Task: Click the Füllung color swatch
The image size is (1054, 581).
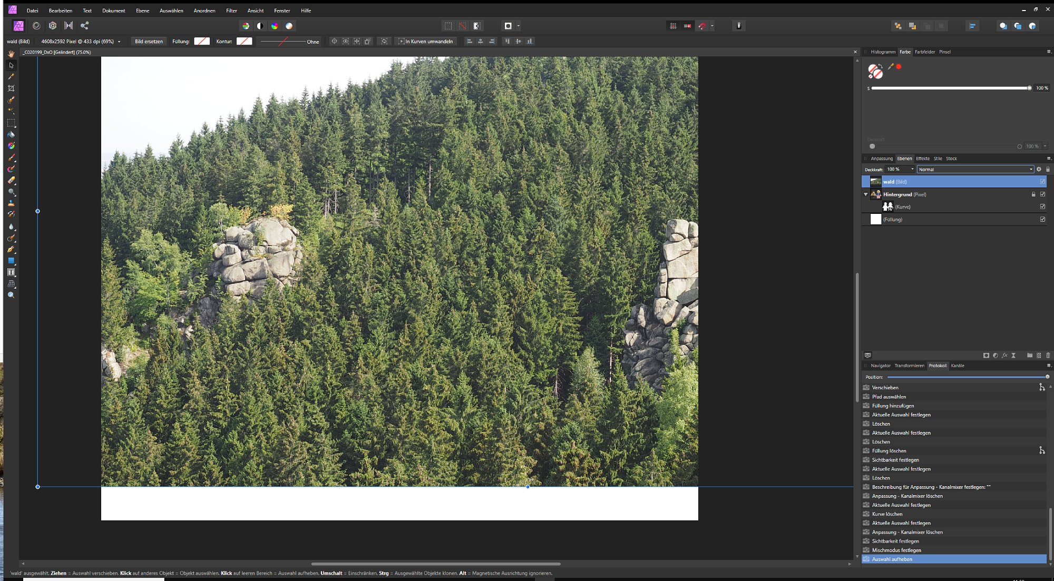Action: [202, 42]
